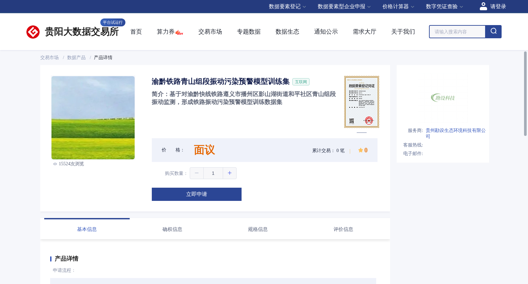Focus the 请输入搜索内容 search field
The image size is (528, 284).
click(457, 32)
